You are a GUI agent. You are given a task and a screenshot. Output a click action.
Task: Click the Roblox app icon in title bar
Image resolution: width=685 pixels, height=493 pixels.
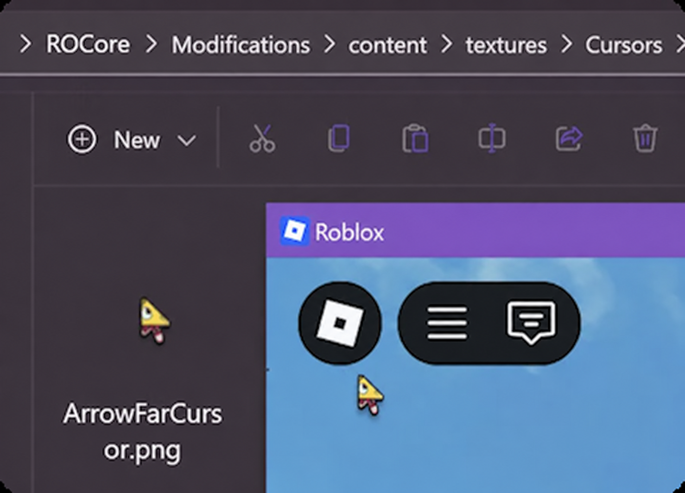point(294,231)
